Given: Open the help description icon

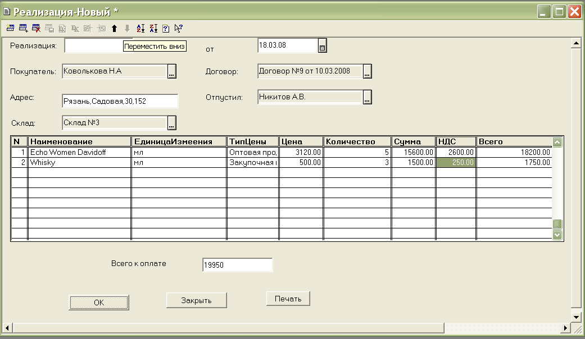Looking at the screenshot, I should [x=166, y=28].
